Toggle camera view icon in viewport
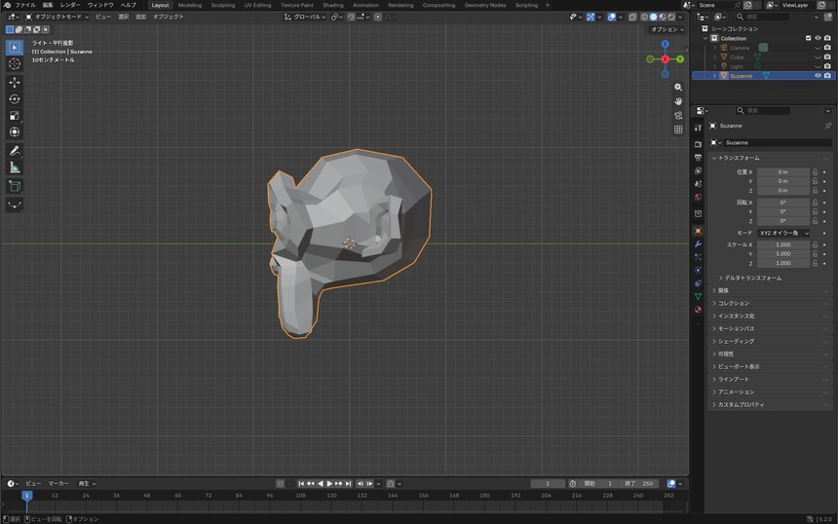This screenshot has height=524, width=838. pyautogui.click(x=678, y=115)
